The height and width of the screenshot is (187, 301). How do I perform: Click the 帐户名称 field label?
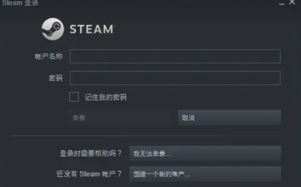click(49, 56)
